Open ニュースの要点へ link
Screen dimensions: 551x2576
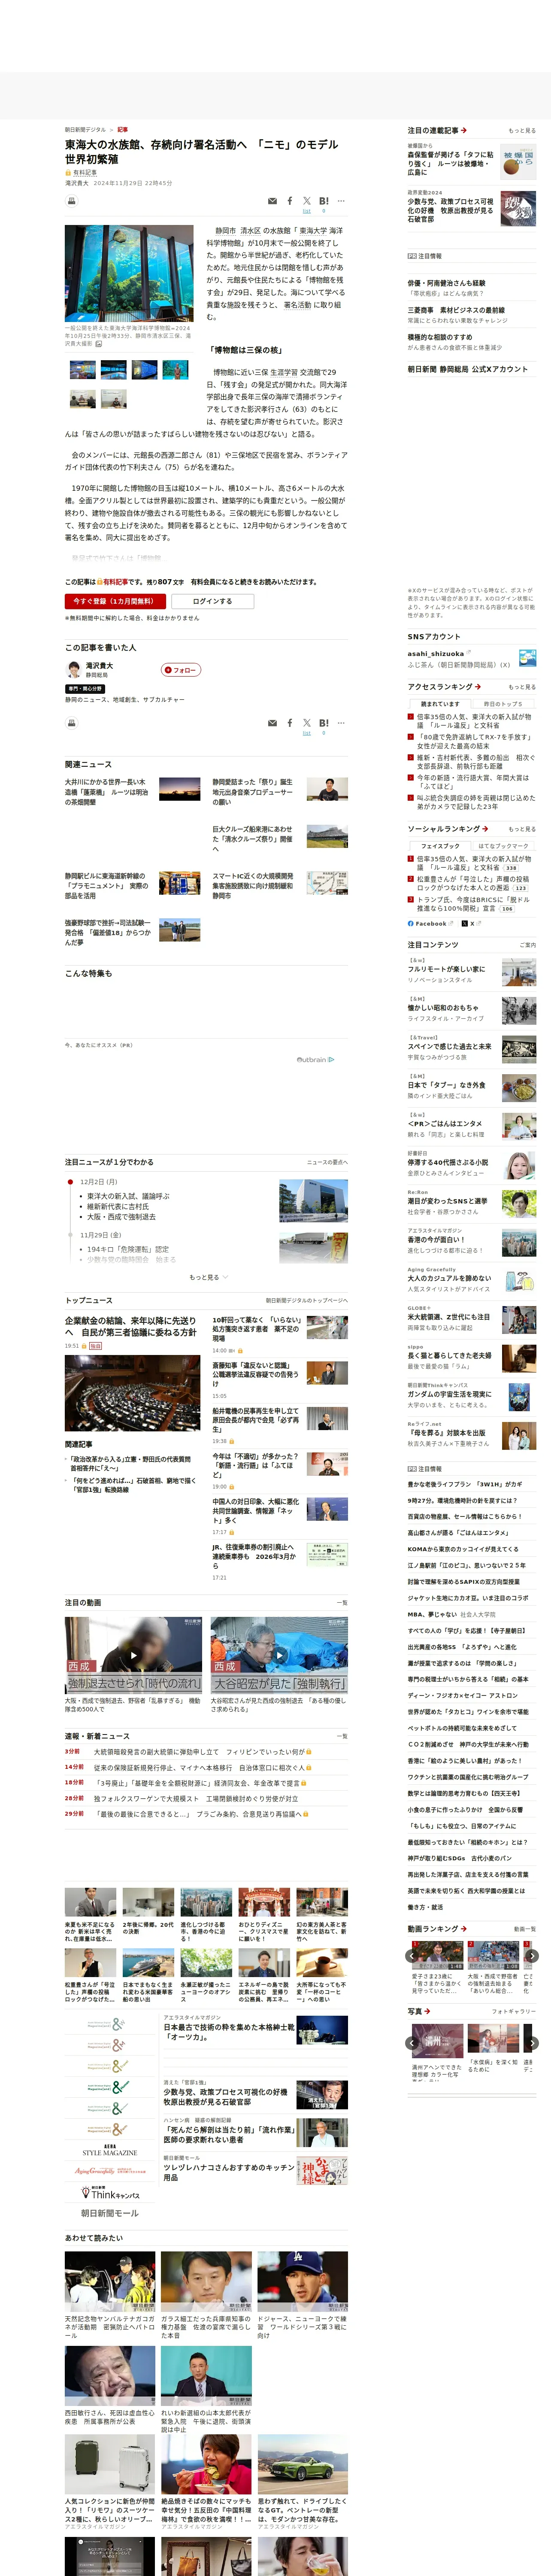click(327, 1163)
